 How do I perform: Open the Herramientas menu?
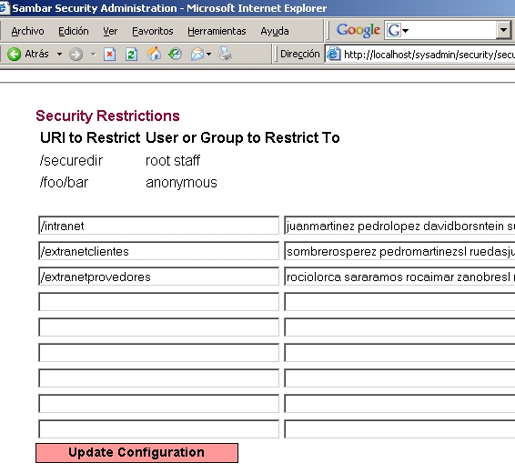(x=217, y=31)
